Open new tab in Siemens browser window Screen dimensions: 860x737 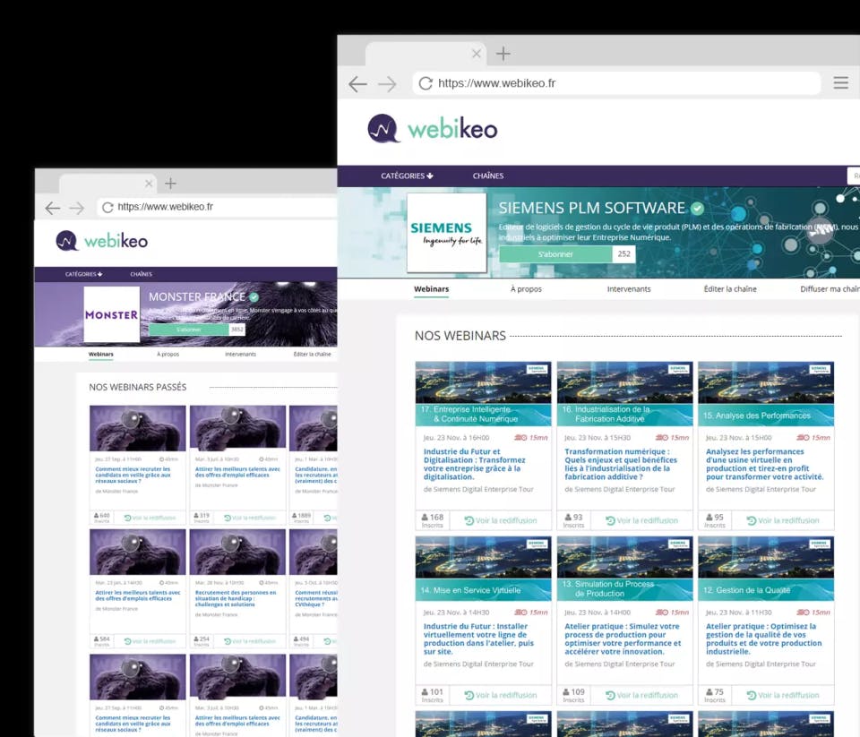coord(503,53)
